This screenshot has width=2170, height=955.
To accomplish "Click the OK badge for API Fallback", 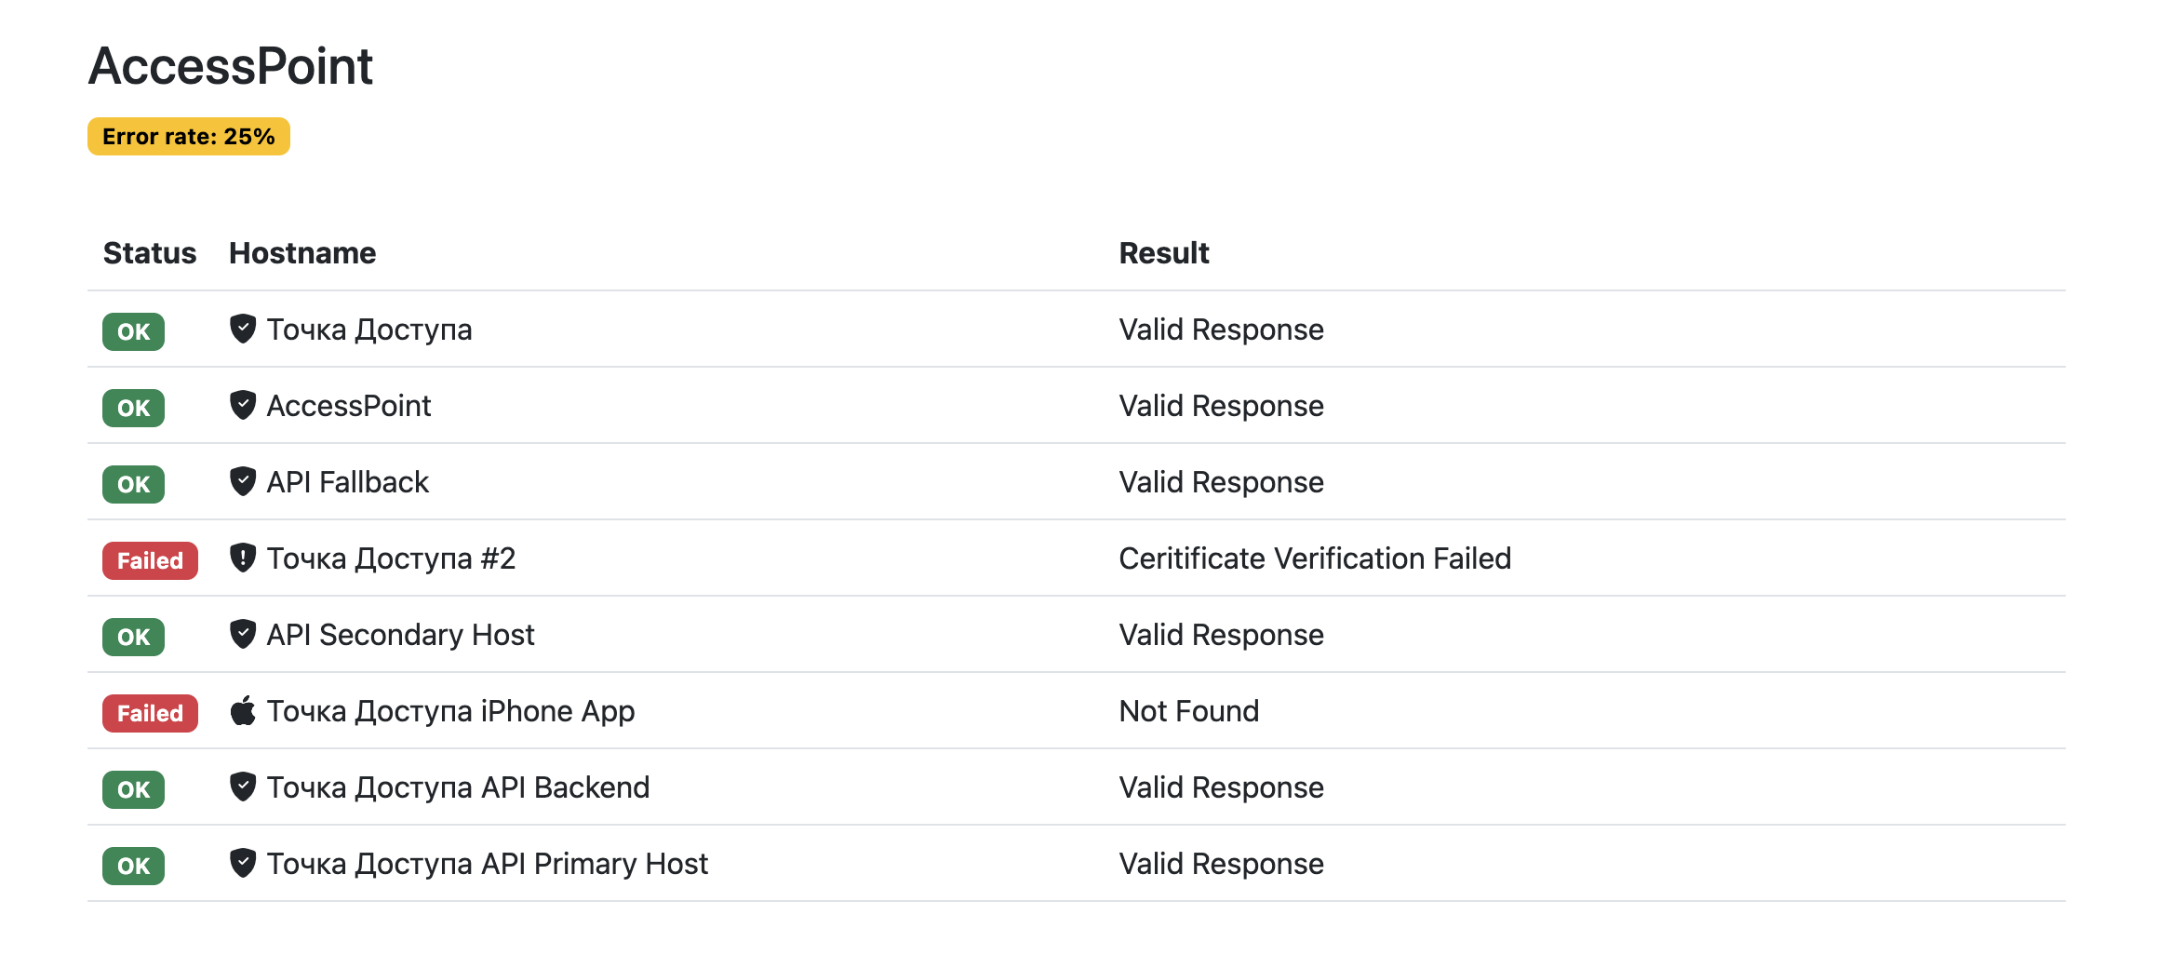I will pos(133,484).
